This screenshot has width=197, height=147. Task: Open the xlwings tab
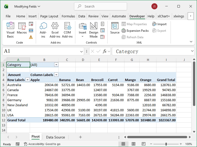tap(179, 16)
